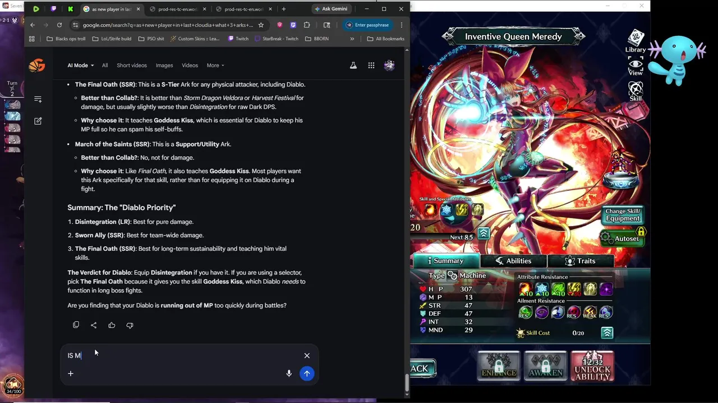Click the Back button in game
718x403 pixels.
click(422, 368)
